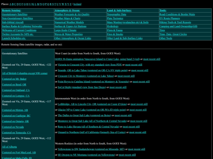The image size is (213, 159).
Task: Open Monterey to Great Salt Lake
Action: tap(92, 121)
